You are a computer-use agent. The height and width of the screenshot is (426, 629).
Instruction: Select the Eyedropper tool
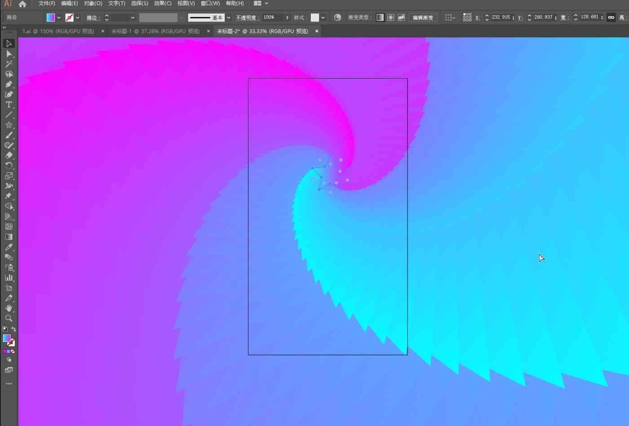(x=9, y=247)
